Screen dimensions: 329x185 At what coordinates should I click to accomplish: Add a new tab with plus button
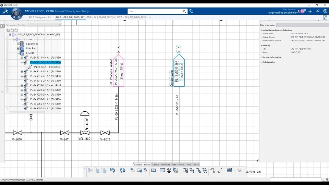coord(150,17)
